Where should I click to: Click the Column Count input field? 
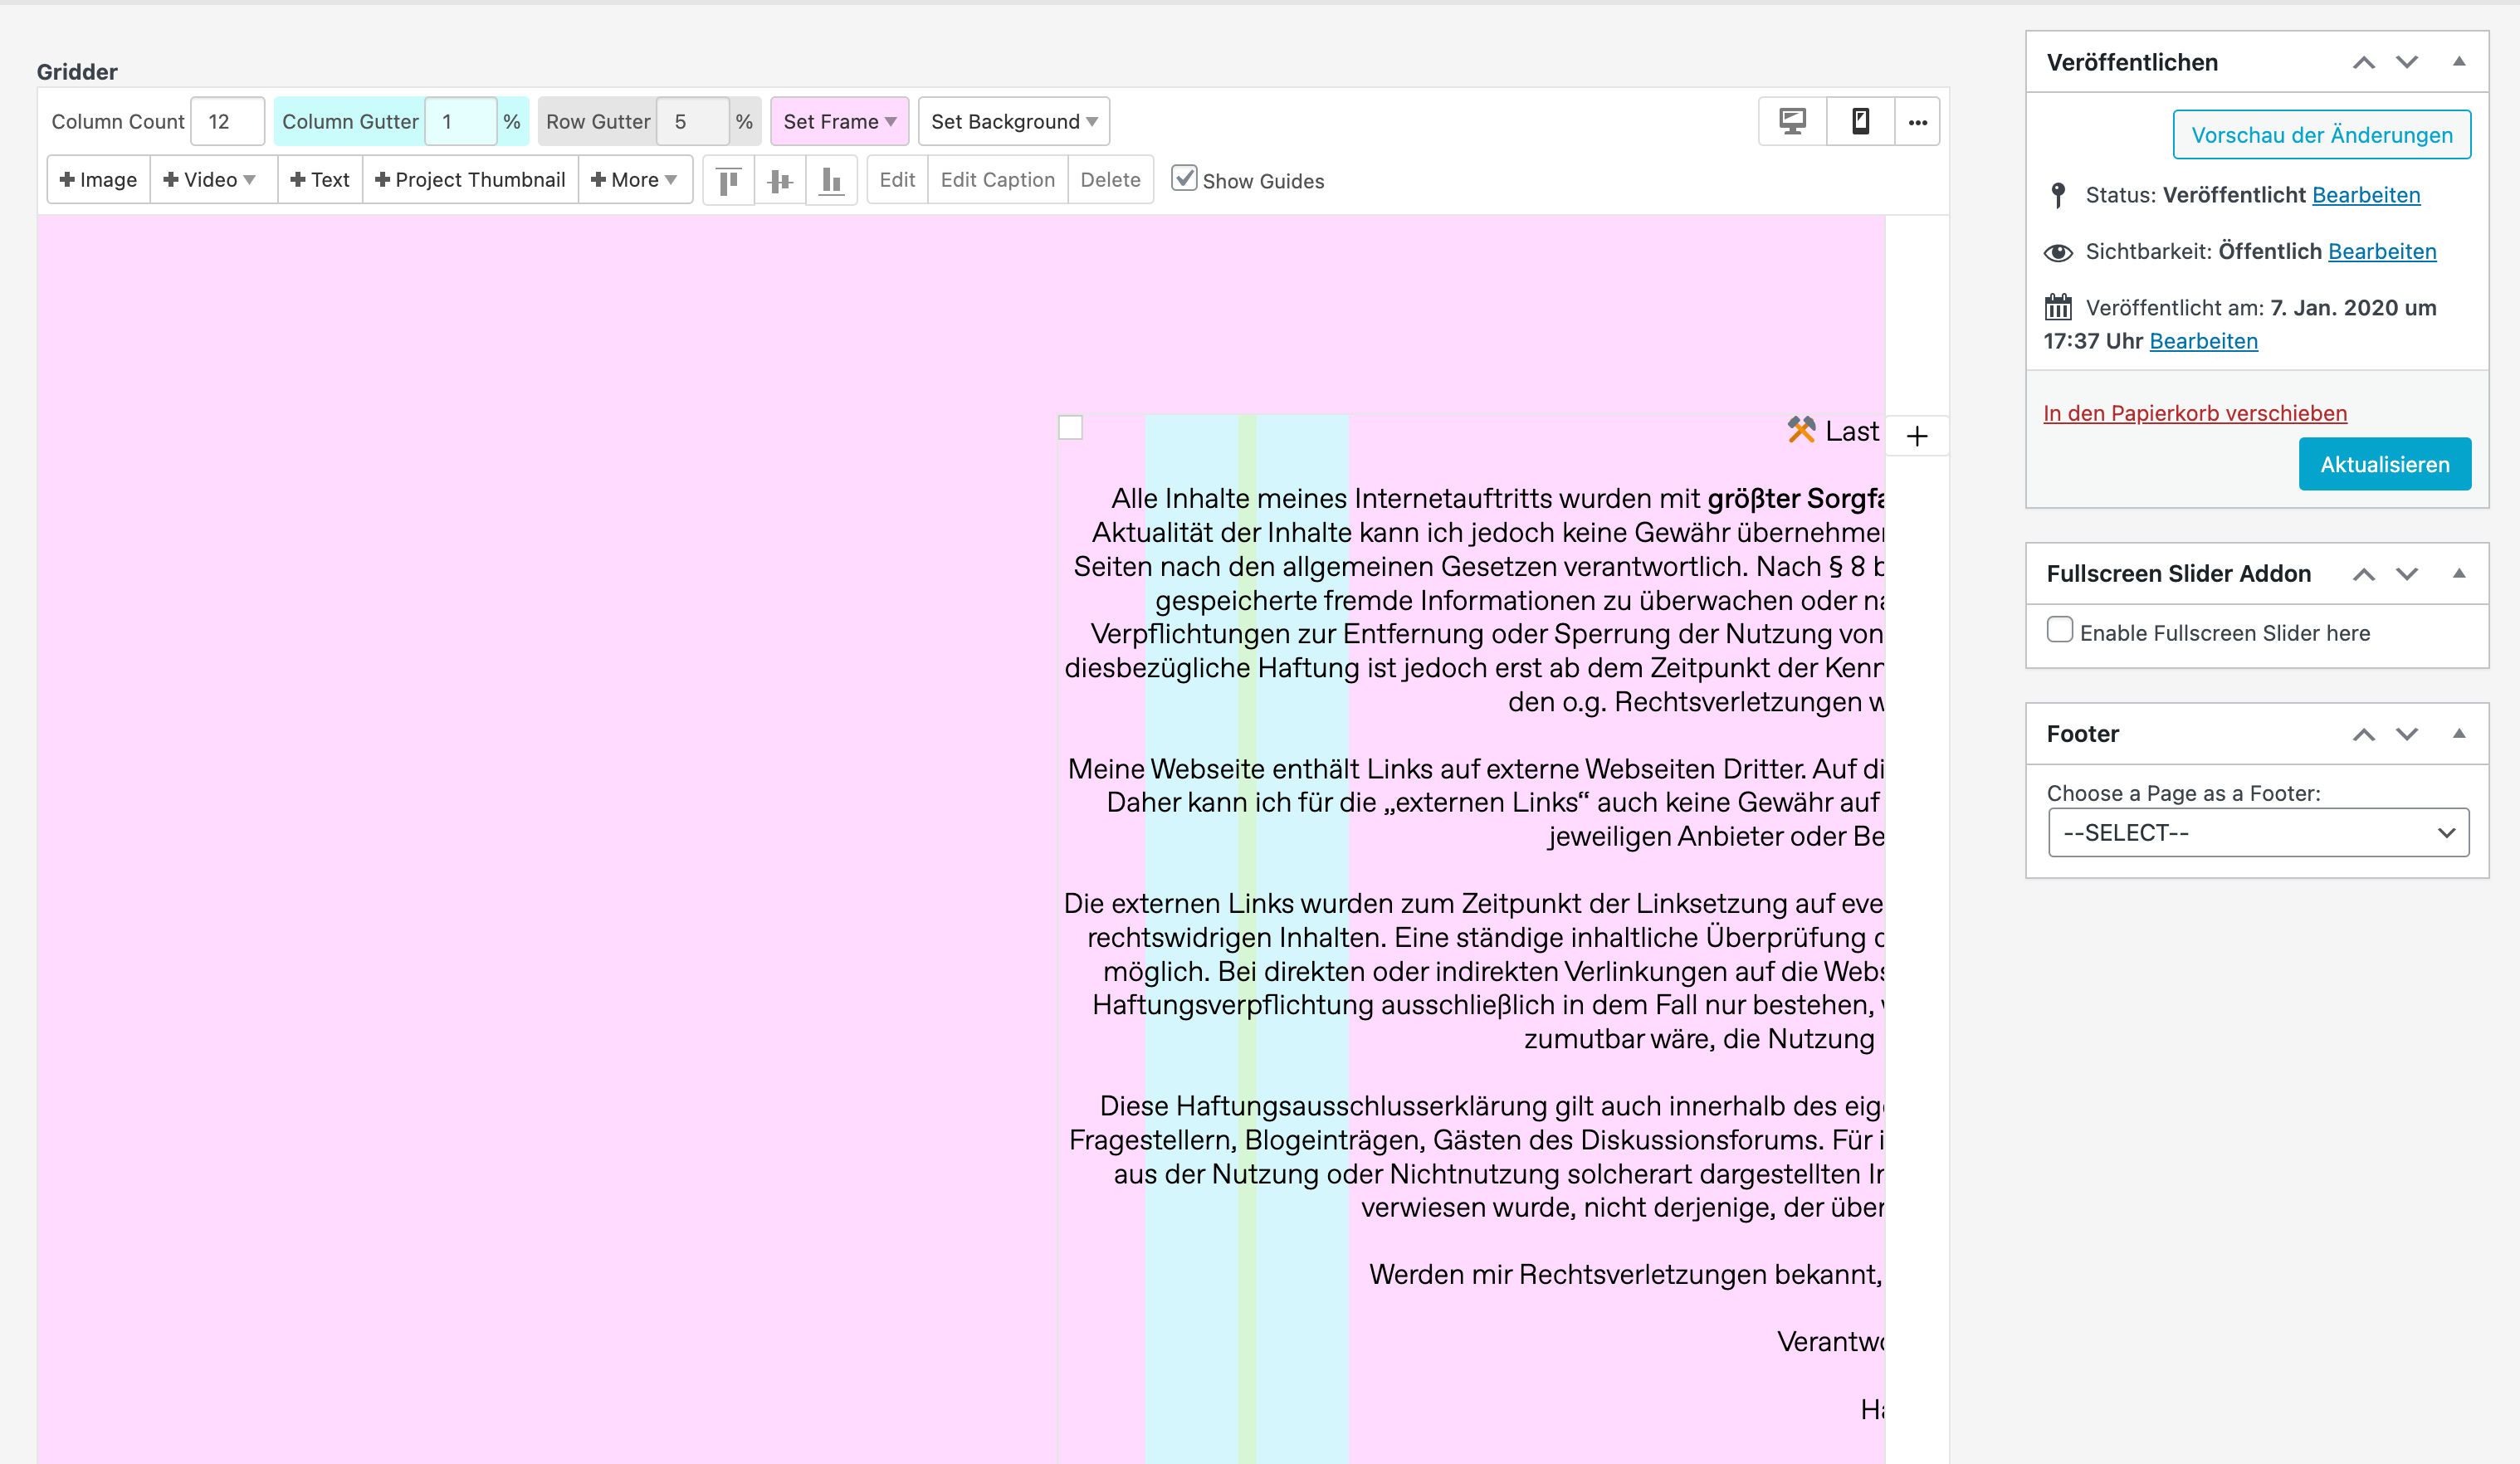click(x=228, y=122)
